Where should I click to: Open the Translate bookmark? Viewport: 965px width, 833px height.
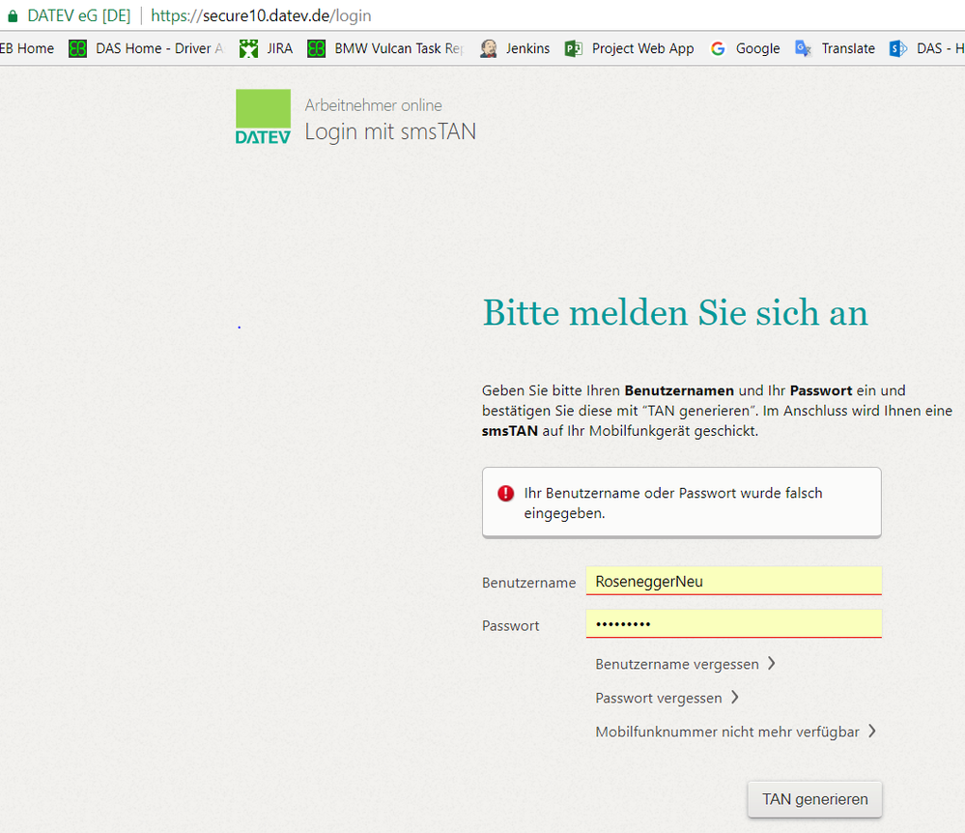[x=848, y=48]
